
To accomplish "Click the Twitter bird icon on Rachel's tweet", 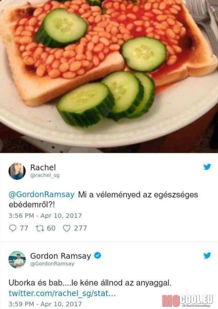I will tap(207, 167).
